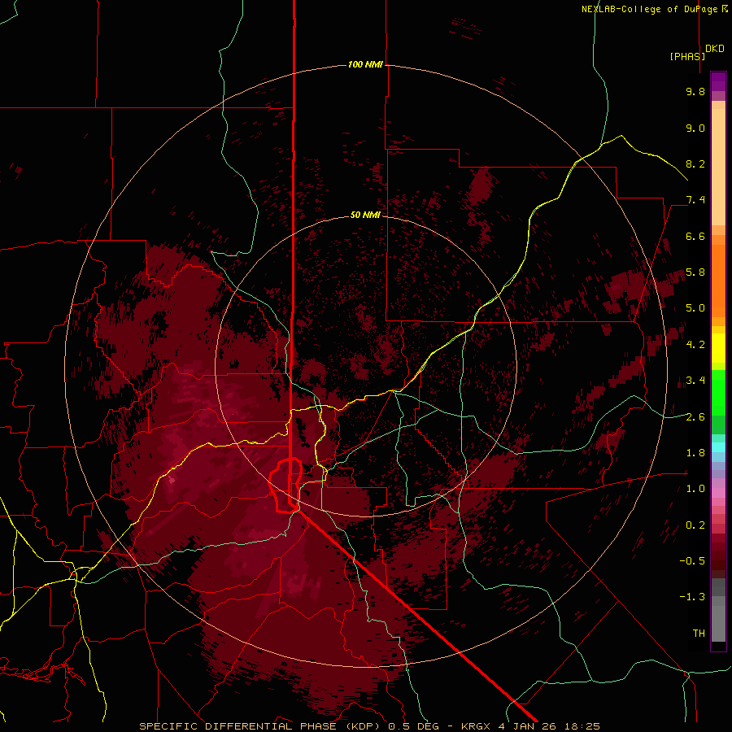This screenshot has width=732, height=732.
Task: Click the thick red outlined area near map center
Action: tap(285, 486)
